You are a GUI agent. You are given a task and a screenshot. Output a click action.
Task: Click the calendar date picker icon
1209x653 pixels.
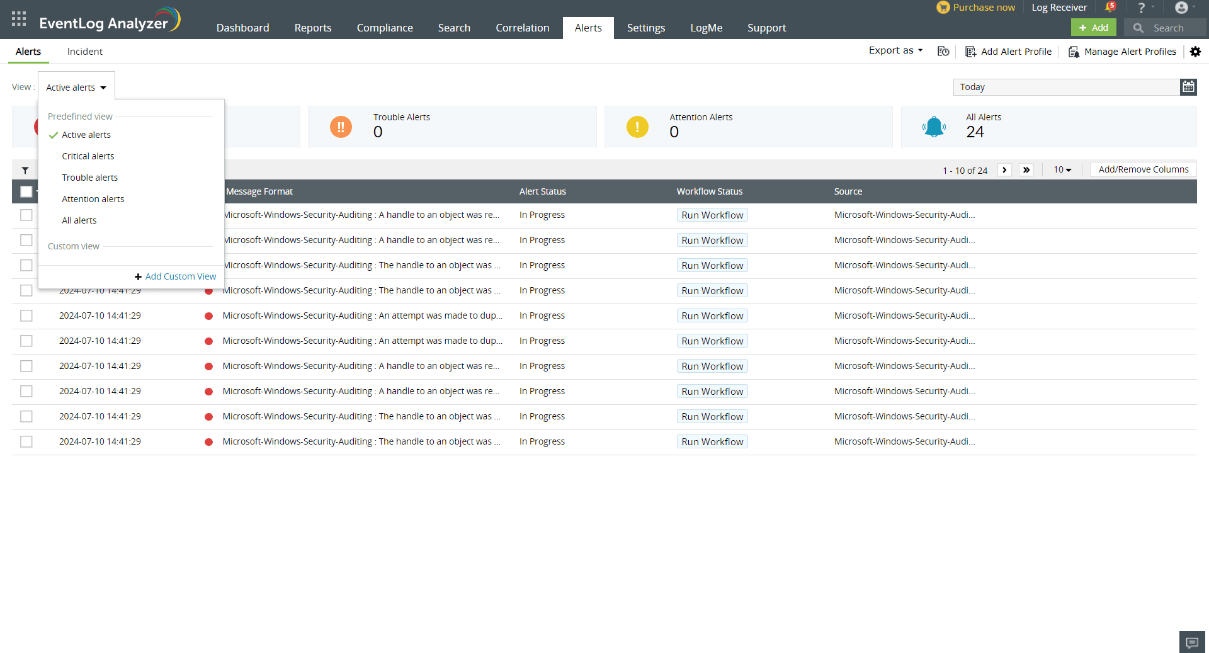tap(1188, 87)
